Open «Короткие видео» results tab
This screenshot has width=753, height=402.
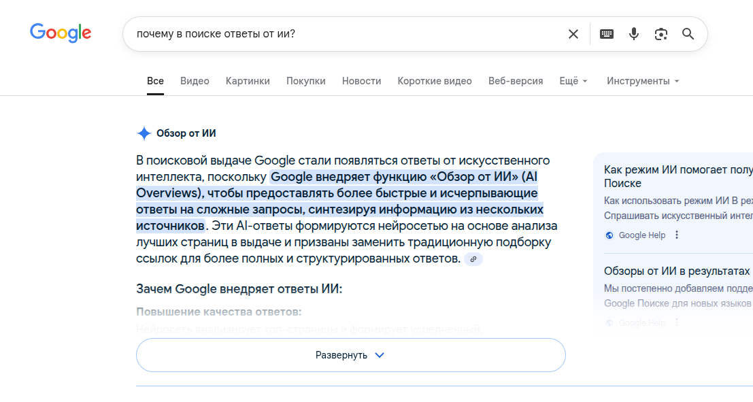[x=435, y=81]
